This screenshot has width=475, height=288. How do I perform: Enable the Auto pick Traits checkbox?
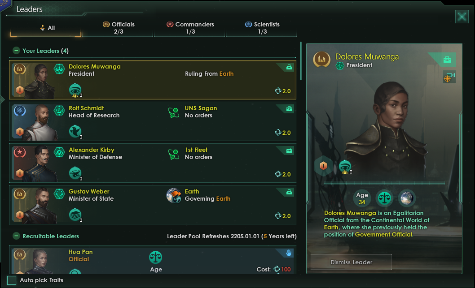12,280
